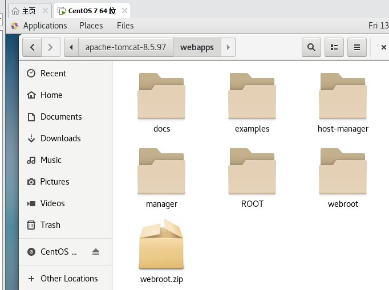Click the ROOT folder label
The width and height of the screenshot is (389, 290).
tap(252, 204)
